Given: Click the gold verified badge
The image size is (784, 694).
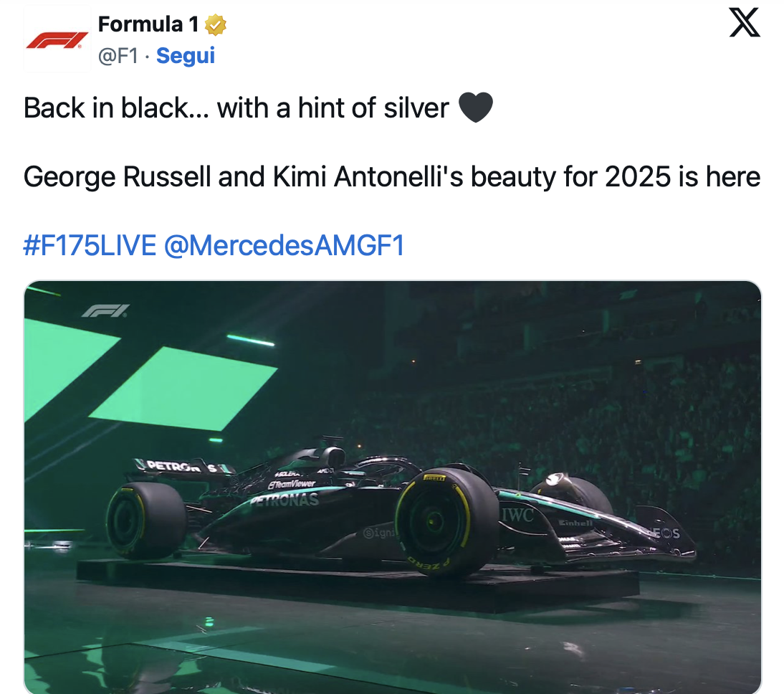Looking at the screenshot, I should pos(216,25).
